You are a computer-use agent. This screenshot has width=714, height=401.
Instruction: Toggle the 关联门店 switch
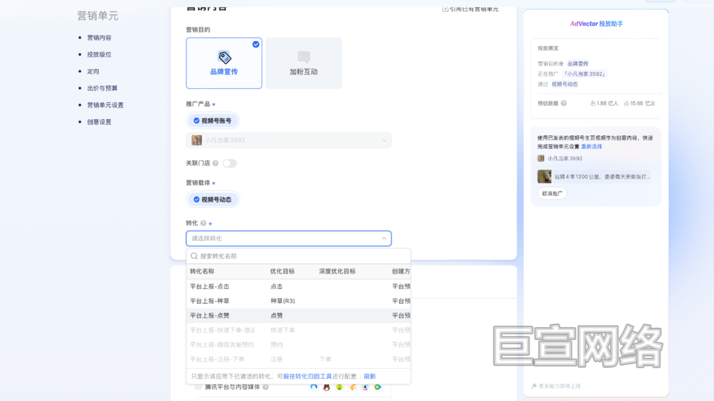229,163
